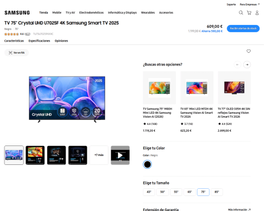
Task: Show previous options with left arrow
Action: click(237, 64)
